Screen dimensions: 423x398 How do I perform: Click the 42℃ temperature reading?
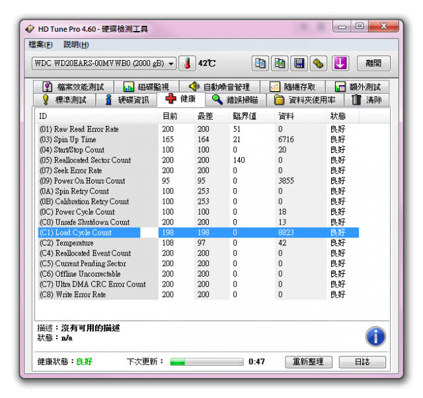point(207,63)
